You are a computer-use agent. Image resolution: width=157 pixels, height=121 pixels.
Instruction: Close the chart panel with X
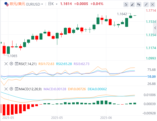(x=152, y=5)
